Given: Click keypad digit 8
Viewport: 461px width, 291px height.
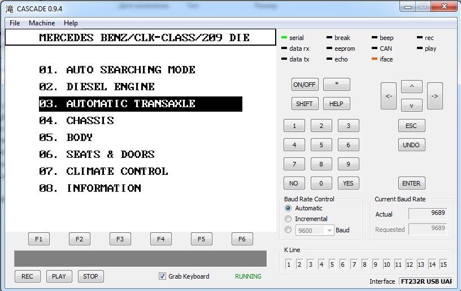Looking at the screenshot, I should pyautogui.click(x=321, y=164).
